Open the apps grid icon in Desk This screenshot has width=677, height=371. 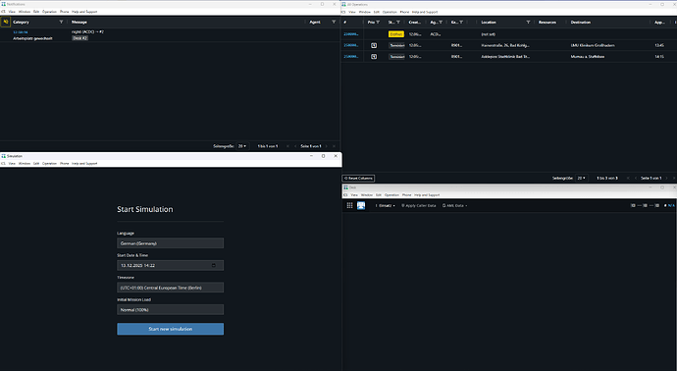click(349, 205)
